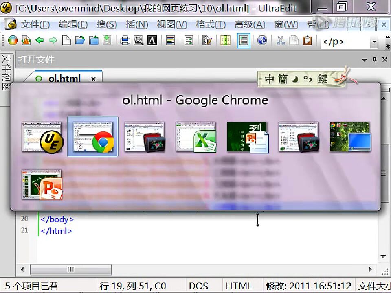Open the 格式(T) format menu
The height and width of the screenshot is (293, 391).
pyautogui.click(x=211, y=24)
